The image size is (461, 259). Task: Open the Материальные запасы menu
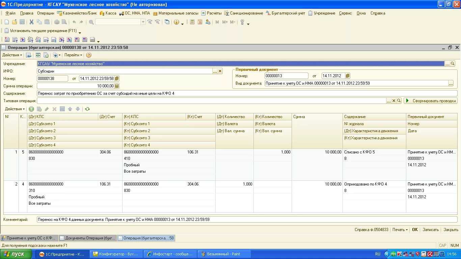176,13
